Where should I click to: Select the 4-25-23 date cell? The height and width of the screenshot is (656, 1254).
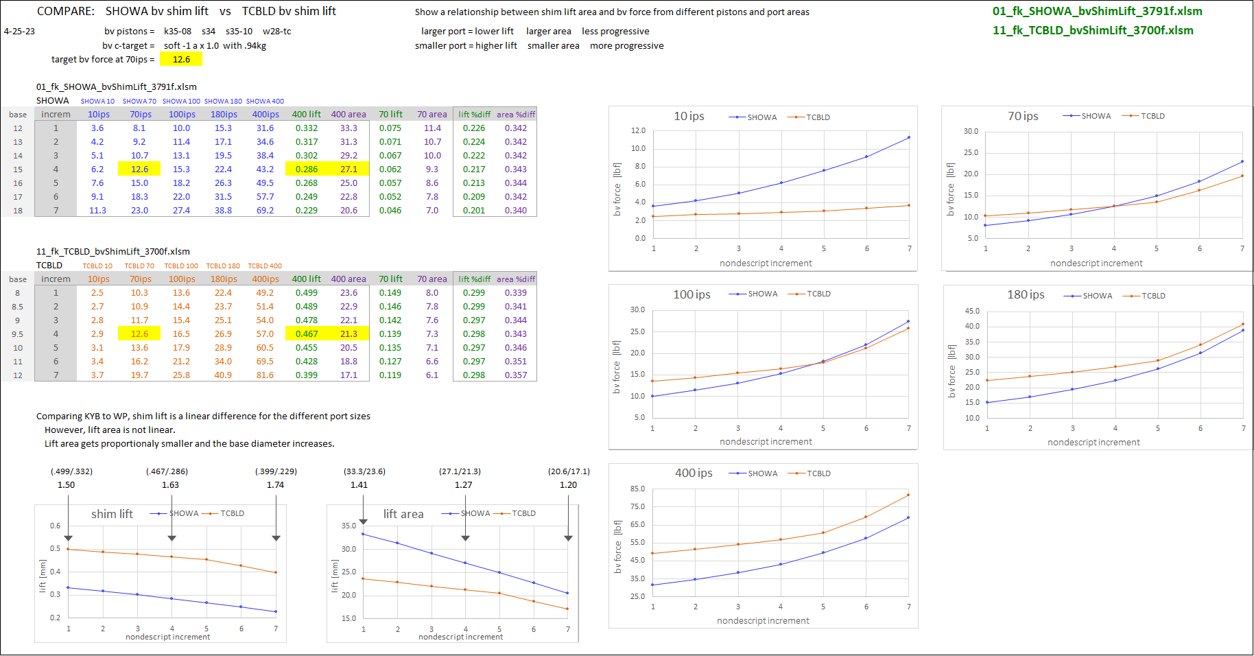point(19,32)
